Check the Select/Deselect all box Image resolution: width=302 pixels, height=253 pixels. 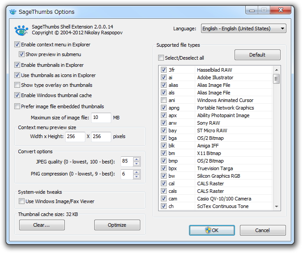[x=161, y=57]
